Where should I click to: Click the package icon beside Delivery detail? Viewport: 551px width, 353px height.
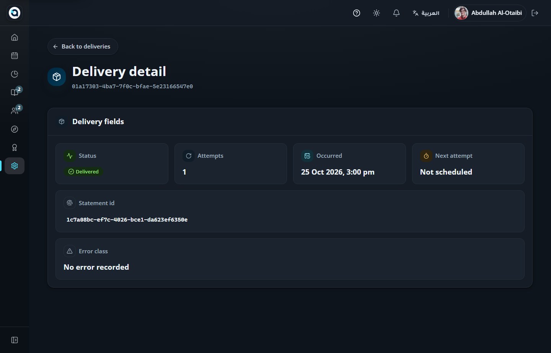(x=57, y=77)
